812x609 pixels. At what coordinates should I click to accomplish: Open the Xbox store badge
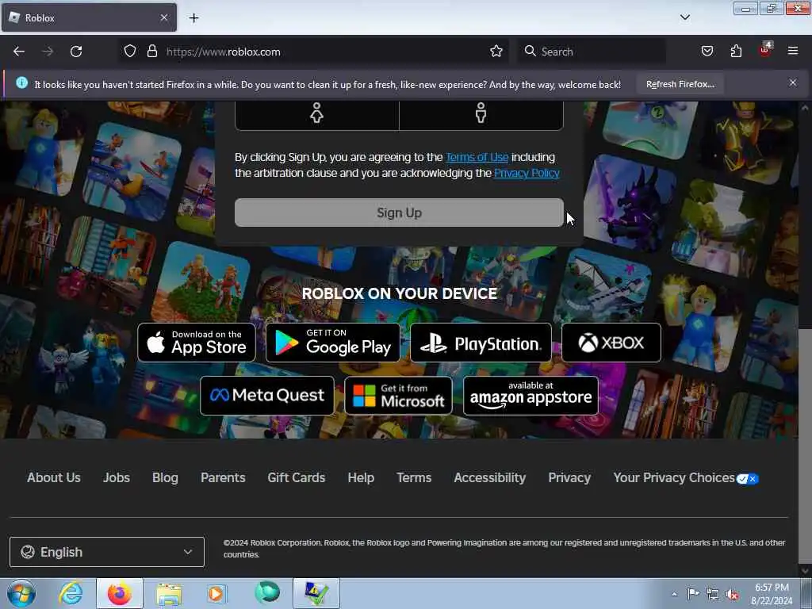[611, 343]
